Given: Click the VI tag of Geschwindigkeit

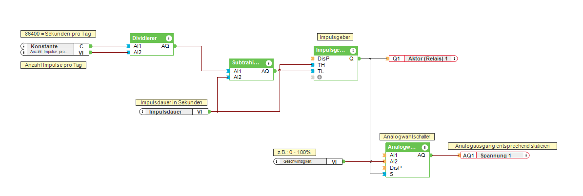Looking at the screenshot, I should pos(334,162).
